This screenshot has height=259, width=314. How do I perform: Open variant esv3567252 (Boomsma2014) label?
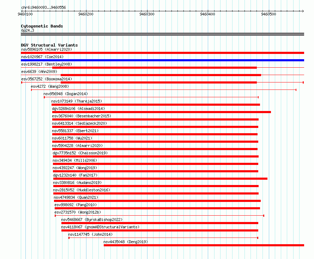coord(47,79)
